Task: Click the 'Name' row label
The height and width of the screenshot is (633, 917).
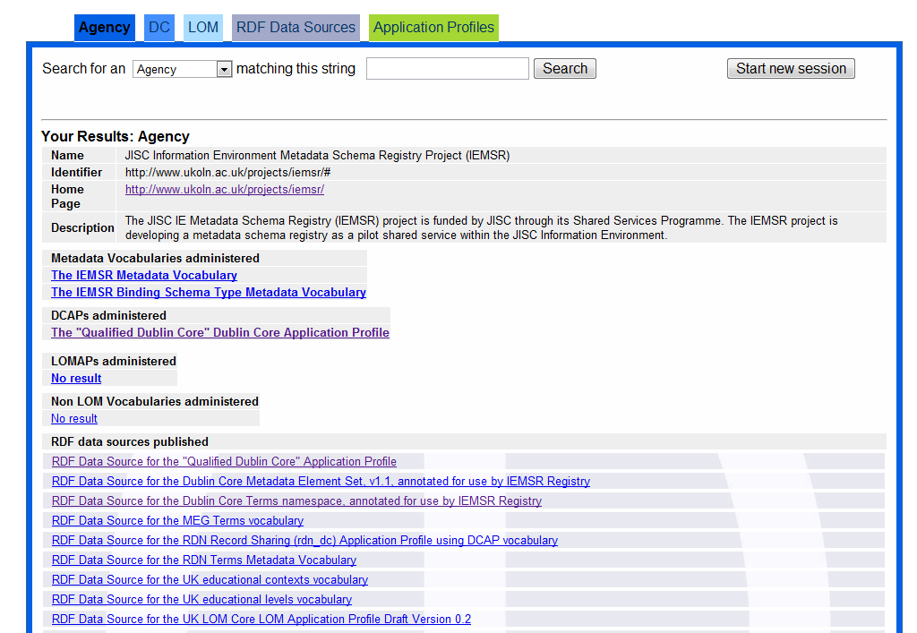Action: (67, 156)
